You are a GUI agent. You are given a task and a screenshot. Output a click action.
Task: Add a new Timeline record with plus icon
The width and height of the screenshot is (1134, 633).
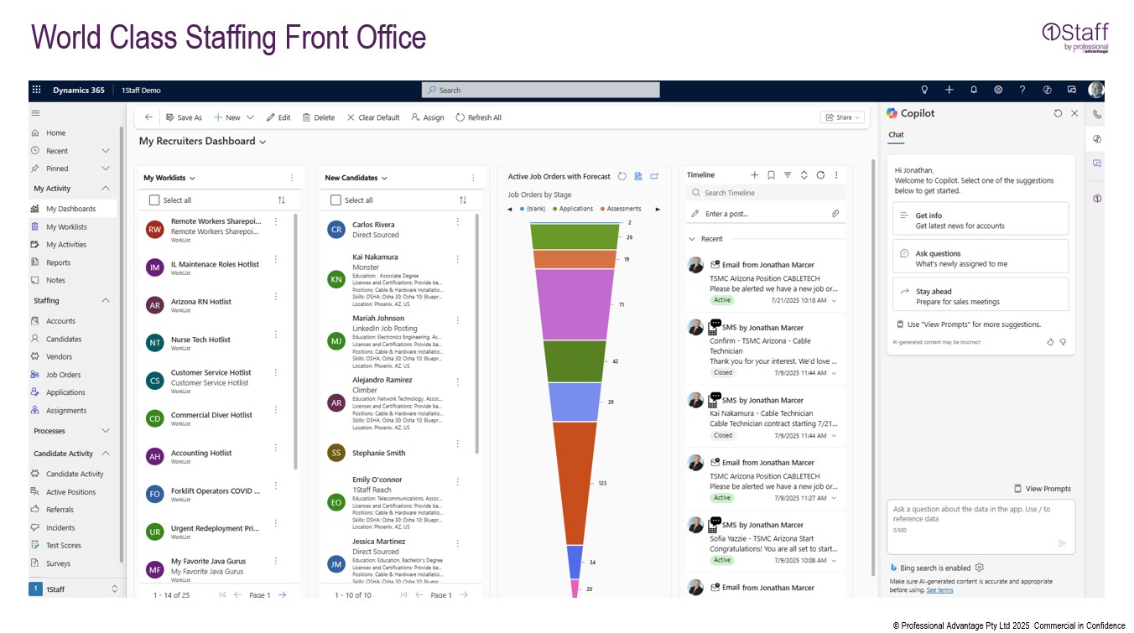(x=755, y=175)
